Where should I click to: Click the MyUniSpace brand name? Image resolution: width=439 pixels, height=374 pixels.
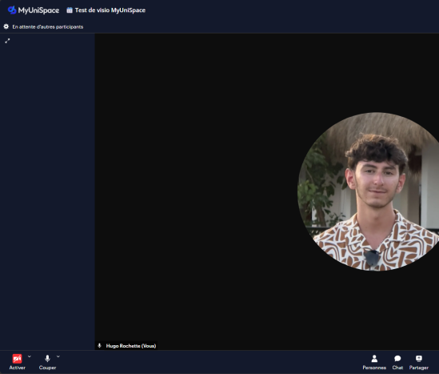coord(38,10)
